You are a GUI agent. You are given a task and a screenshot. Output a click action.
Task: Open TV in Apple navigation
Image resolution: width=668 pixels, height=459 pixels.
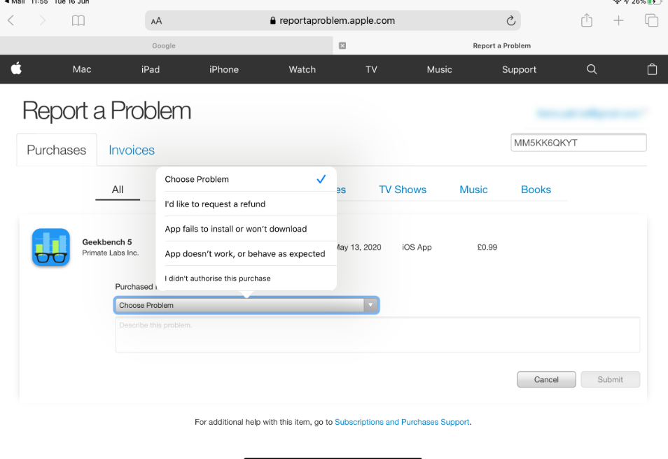pyautogui.click(x=371, y=69)
